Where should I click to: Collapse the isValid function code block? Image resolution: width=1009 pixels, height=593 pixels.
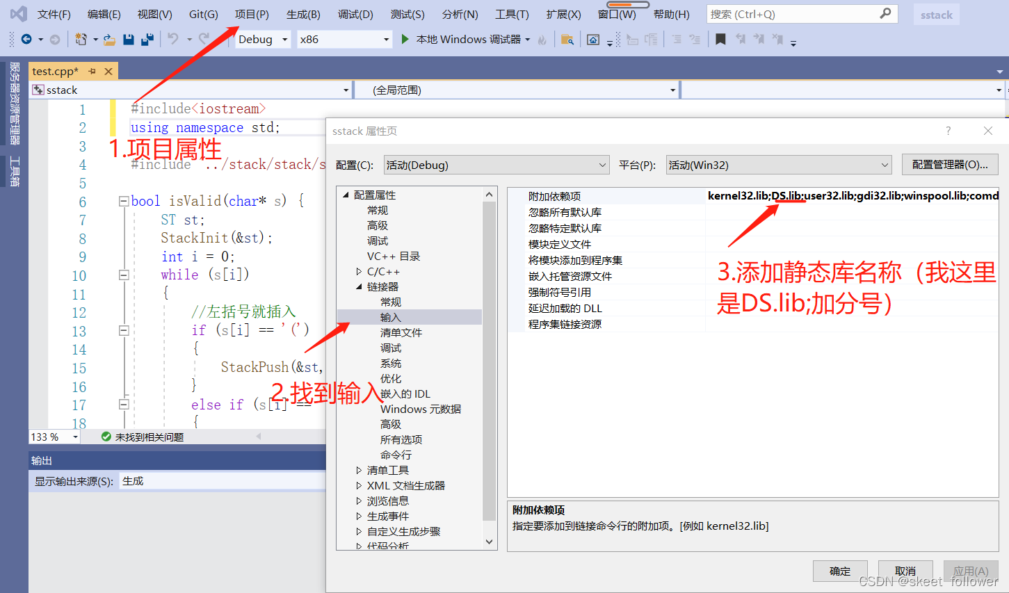click(x=123, y=200)
